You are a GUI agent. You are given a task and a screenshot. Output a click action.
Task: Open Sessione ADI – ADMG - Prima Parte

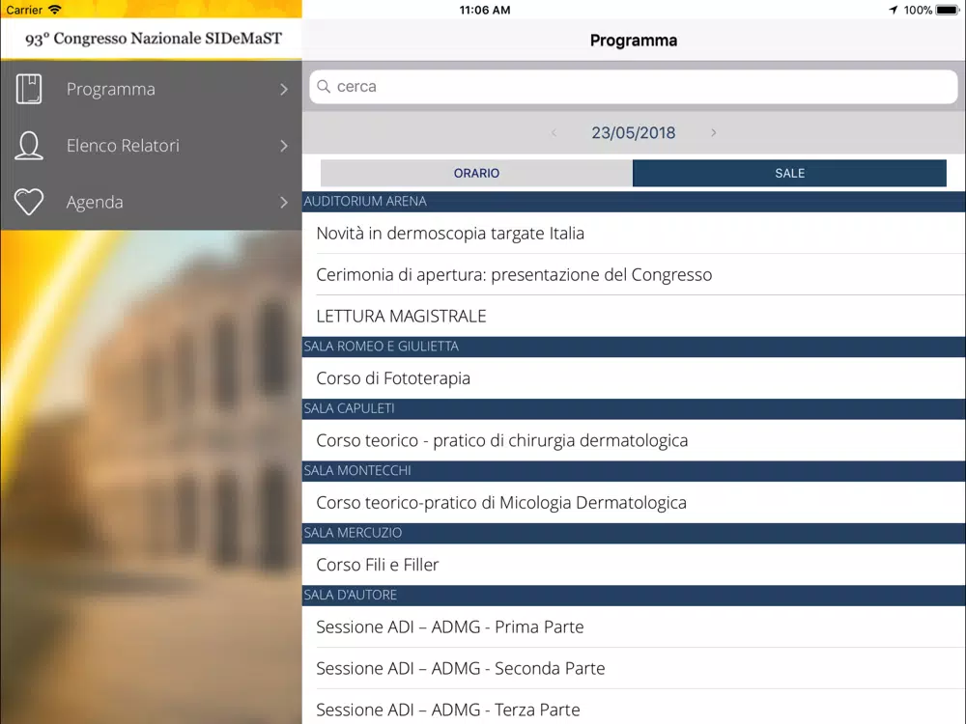pyautogui.click(x=634, y=627)
